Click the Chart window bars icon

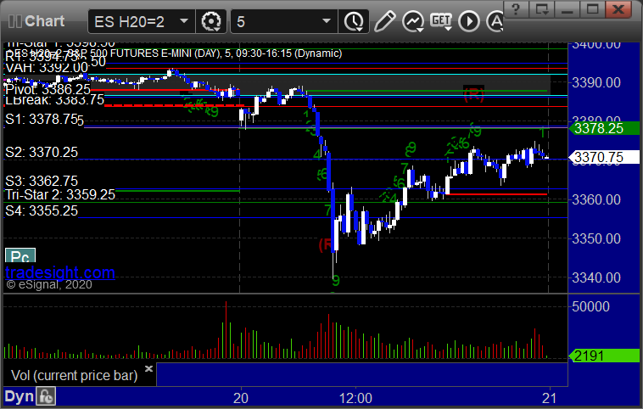[x=14, y=21]
